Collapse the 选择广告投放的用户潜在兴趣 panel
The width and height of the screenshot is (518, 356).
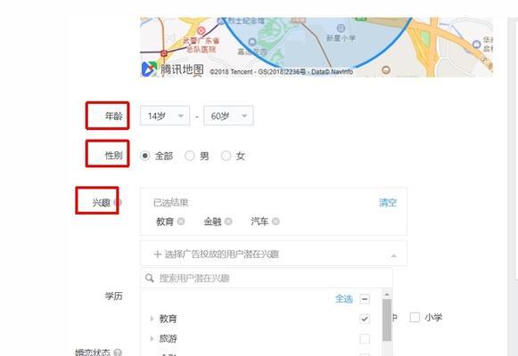point(393,255)
